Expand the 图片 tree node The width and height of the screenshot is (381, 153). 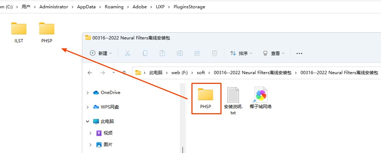coord(90,145)
